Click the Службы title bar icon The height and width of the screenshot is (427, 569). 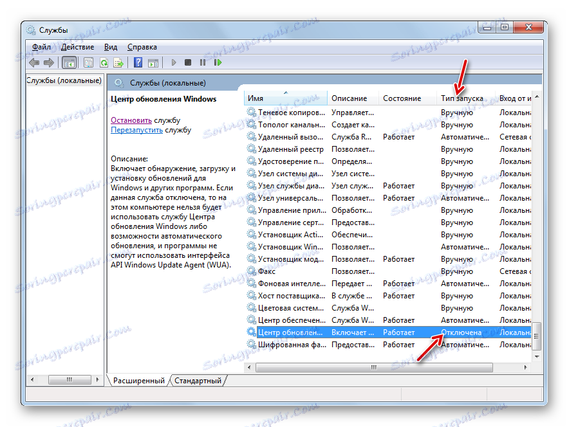click(31, 30)
